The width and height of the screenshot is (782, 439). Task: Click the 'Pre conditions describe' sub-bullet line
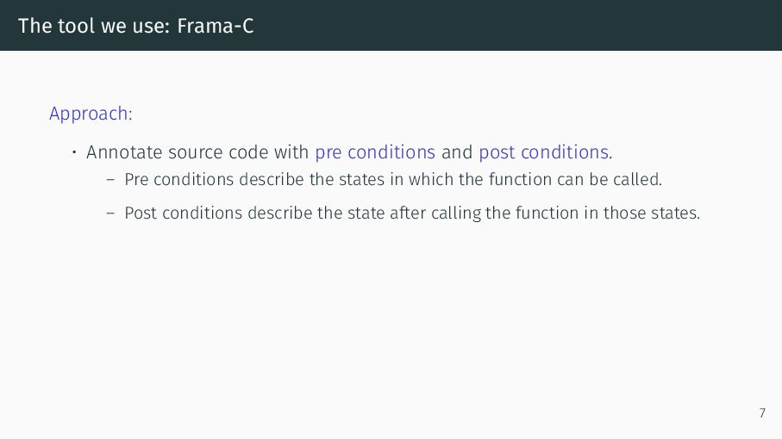(393, 179)
